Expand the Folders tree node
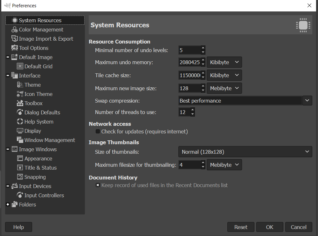Screen dimensions: 318x236 pos(8,205)
